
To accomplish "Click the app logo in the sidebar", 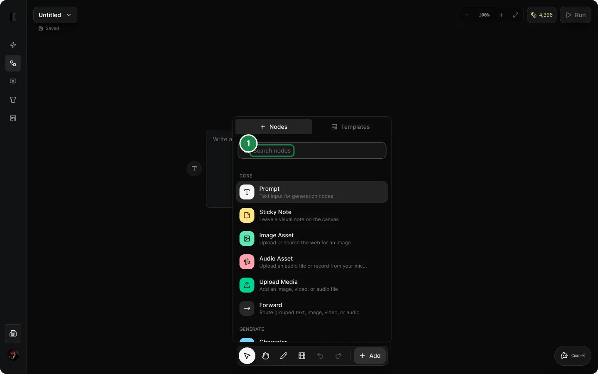I will click(13, 17).
